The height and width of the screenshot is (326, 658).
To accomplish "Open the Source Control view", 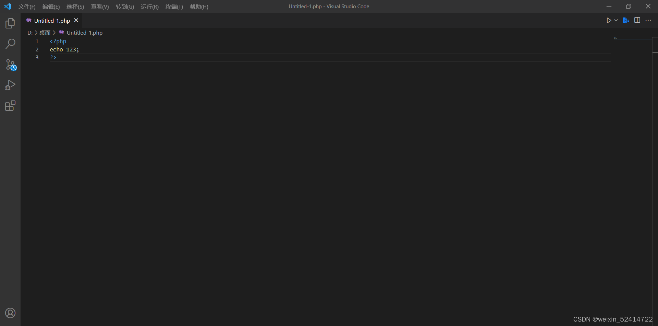I will [10, 65].
